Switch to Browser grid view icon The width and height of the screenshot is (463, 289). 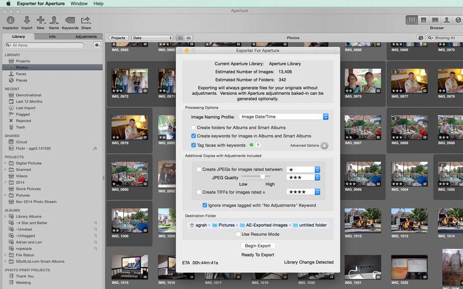(411, 20)
